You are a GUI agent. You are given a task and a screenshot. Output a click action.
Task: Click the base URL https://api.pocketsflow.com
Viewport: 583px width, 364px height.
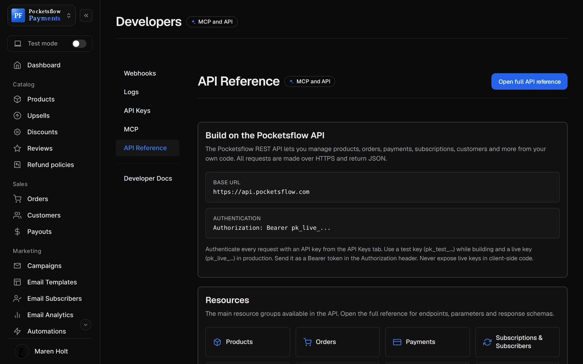click(x=261, y=192)
